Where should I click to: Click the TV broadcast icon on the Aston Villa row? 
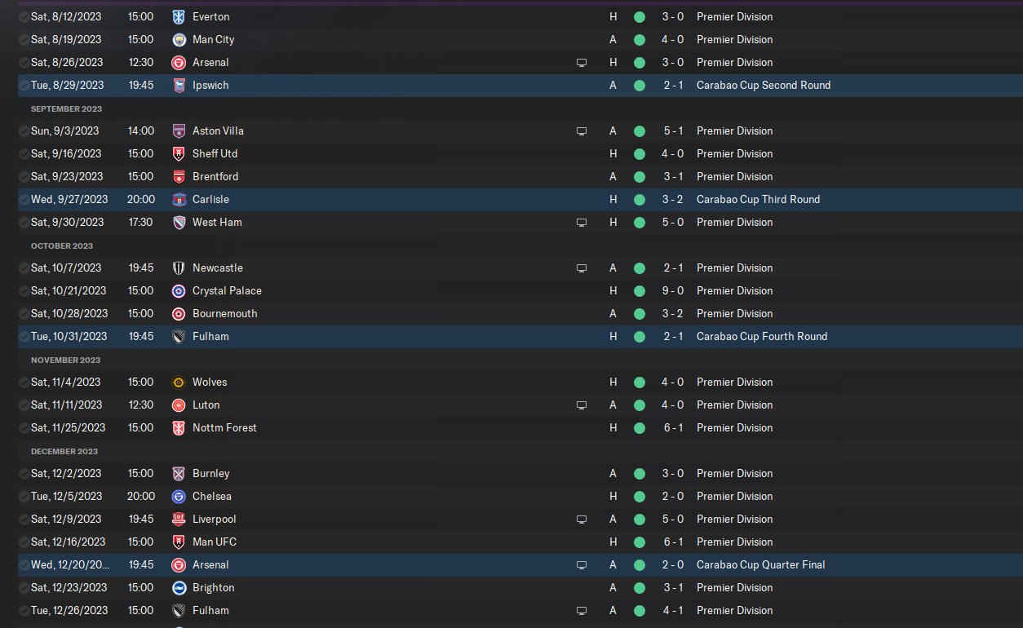tap(582, 130)
